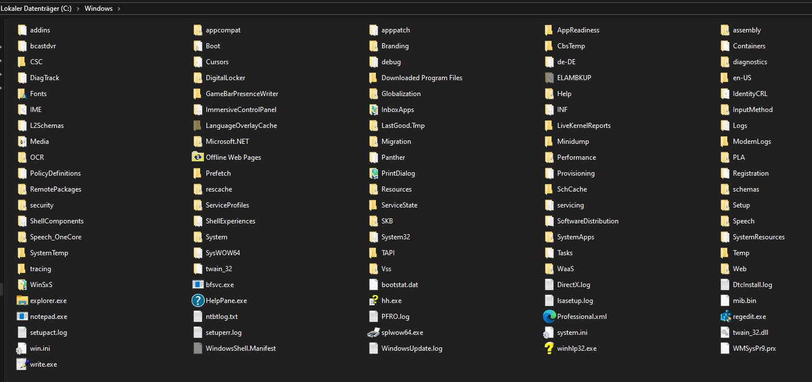The image size is (812, 382).
Task: Select the IdentityCRL folder name
Action: click(750, 94)
